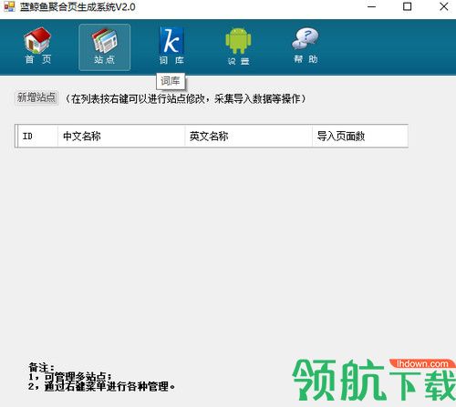Select the 站点 sites icon
456x407 pixels.
pyautogui.click(x=105, y=47)
